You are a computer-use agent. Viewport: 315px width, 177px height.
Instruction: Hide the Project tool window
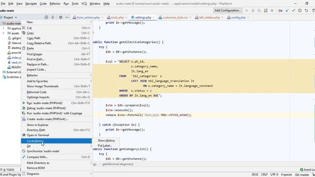67,17
